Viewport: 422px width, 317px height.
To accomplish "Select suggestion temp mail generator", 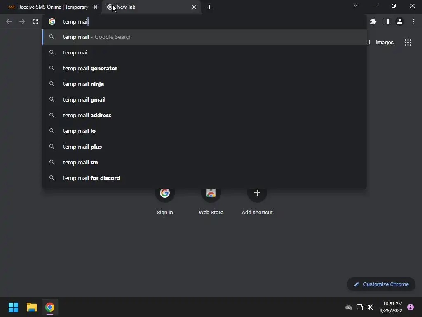I will pos(204,68).
